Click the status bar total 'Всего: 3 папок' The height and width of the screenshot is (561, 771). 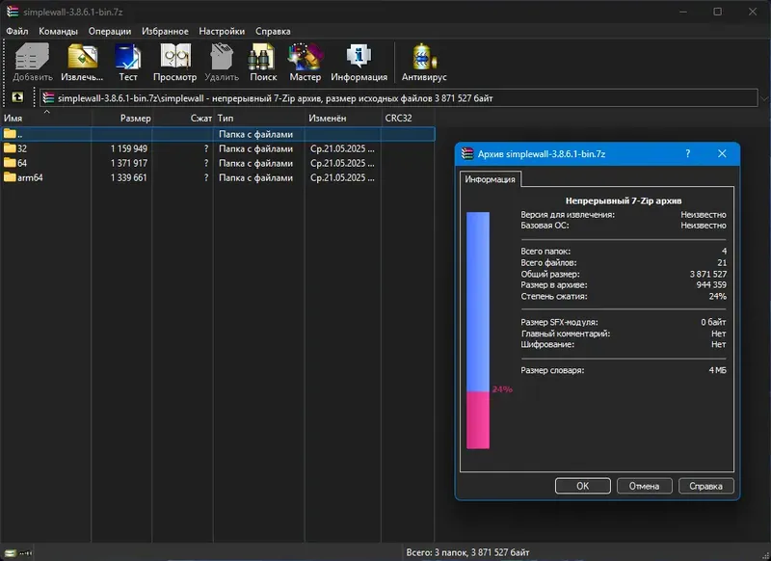467,552
